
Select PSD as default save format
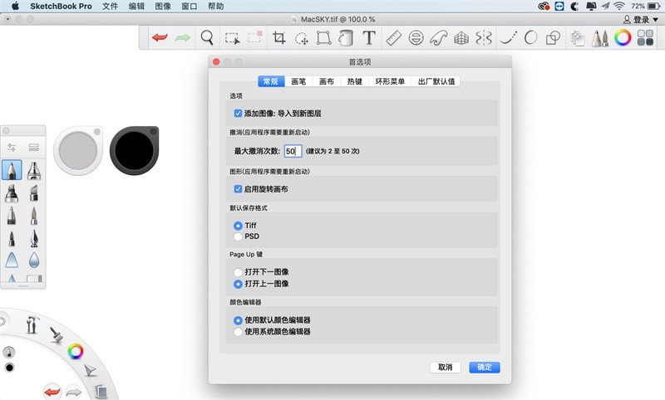(x=238, y=237)
